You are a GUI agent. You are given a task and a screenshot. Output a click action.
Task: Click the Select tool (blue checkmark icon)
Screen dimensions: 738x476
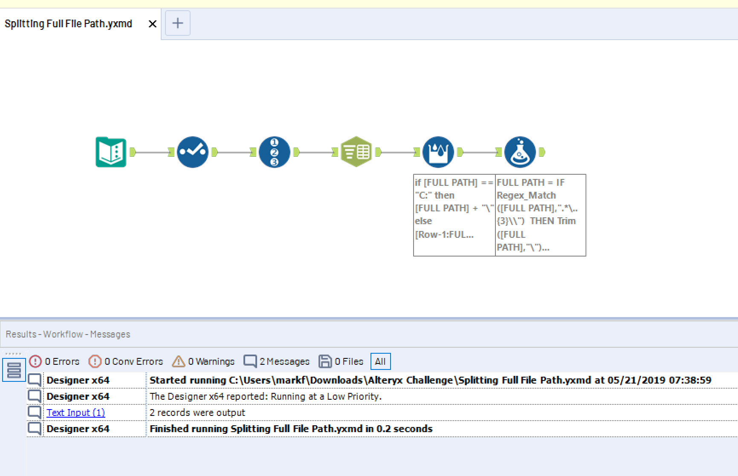click(x=193, y=152)
